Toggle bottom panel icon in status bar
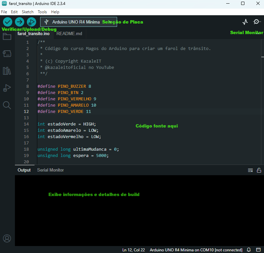Screen dimensions: 264x253 point(258,250)
